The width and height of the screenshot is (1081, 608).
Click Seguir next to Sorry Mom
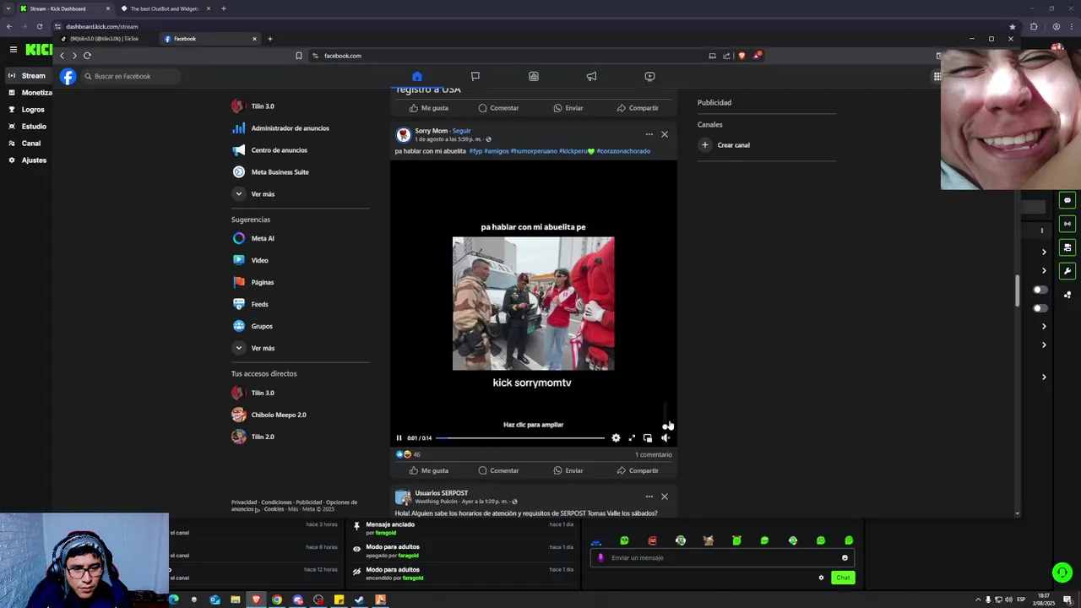pos(461,131)
